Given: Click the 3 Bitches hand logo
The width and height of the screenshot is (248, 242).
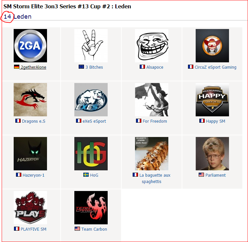Looking at the screenshot, I should tap(91, 46).
